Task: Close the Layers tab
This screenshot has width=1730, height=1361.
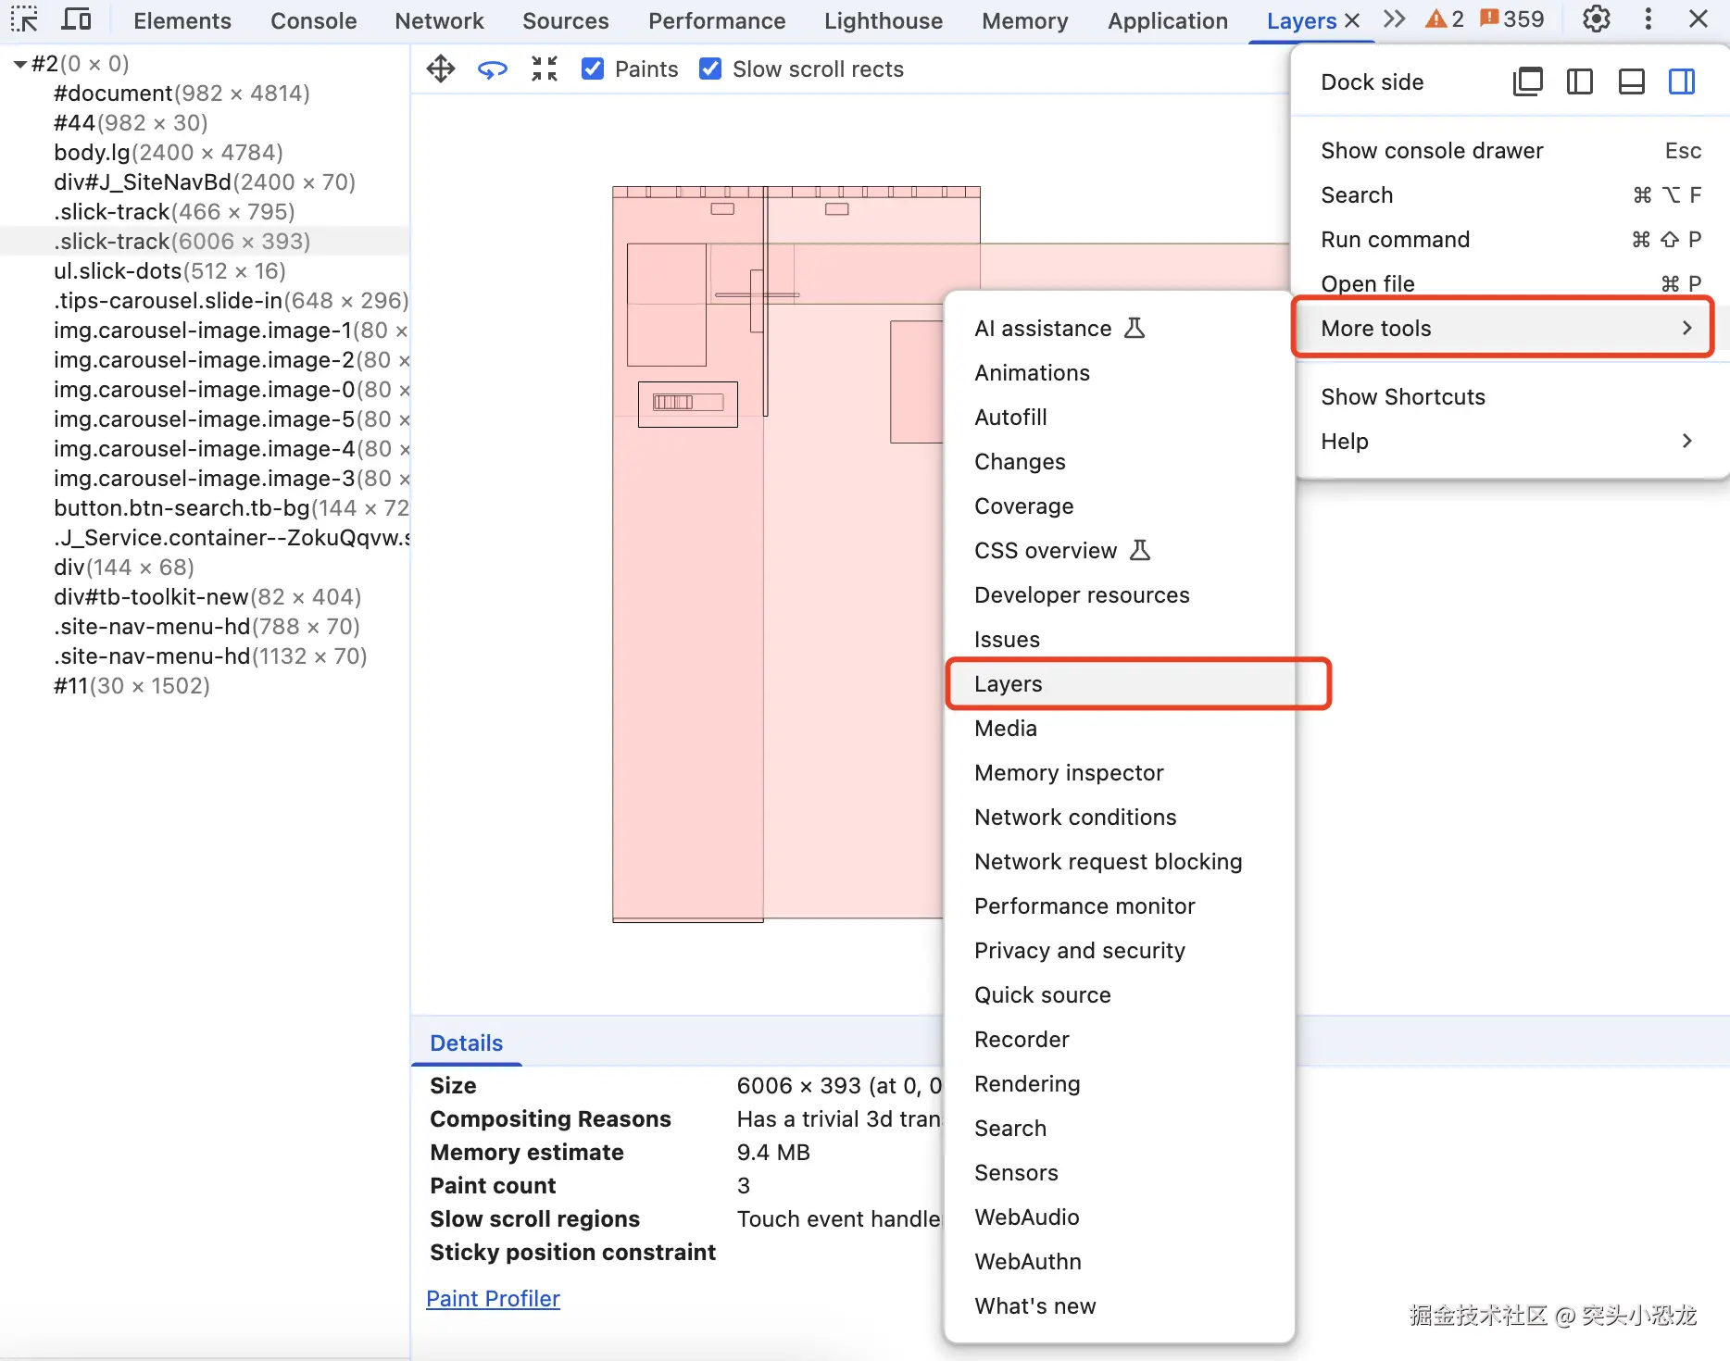Action: 1352,20
